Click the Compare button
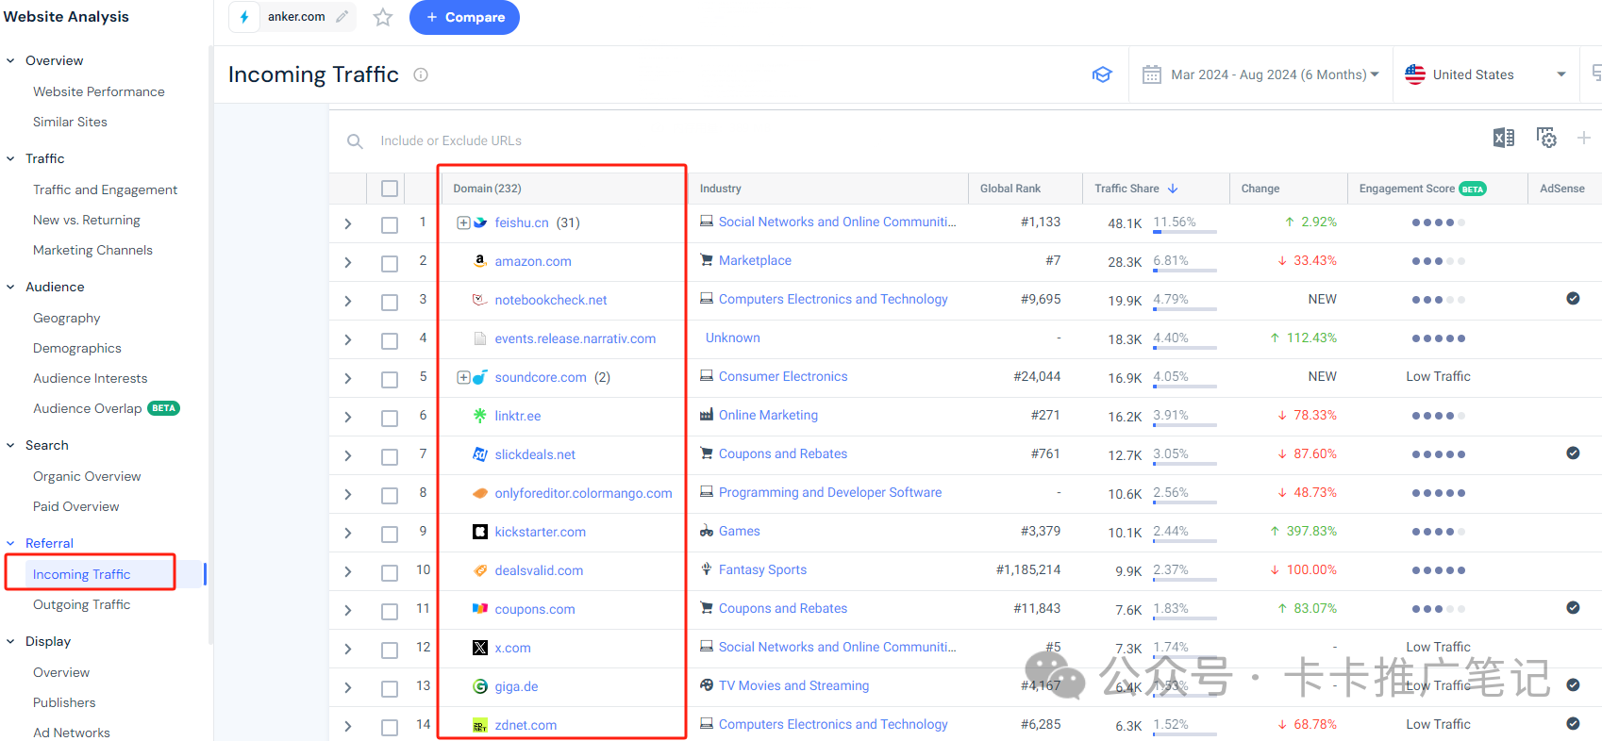The width and height of the screenshot is (1602, 741). click(464, 17)
